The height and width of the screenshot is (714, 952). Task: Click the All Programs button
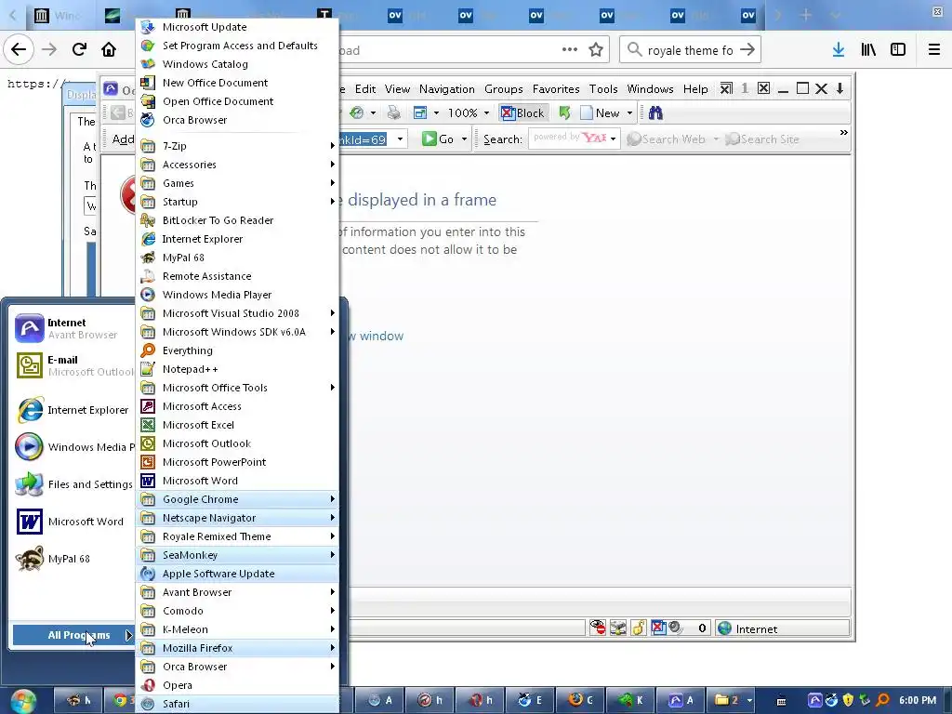[73, 635]
